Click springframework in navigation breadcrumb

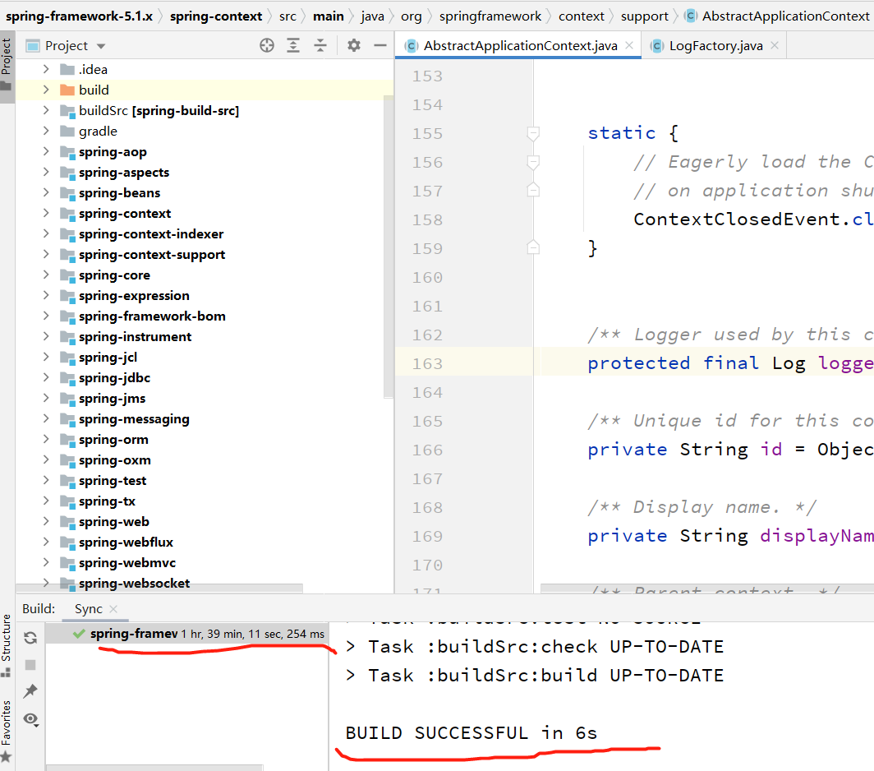tap(490, 16)
